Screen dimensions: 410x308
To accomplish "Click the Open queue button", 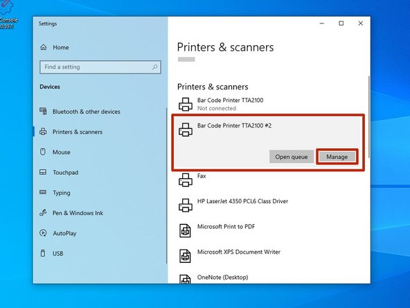I will pyautogui.click(x=292, y=157).
